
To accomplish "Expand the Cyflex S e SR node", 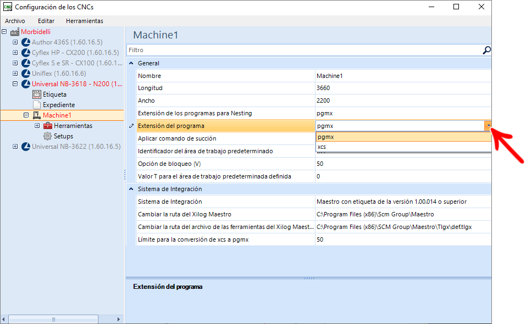I will 15,63.
